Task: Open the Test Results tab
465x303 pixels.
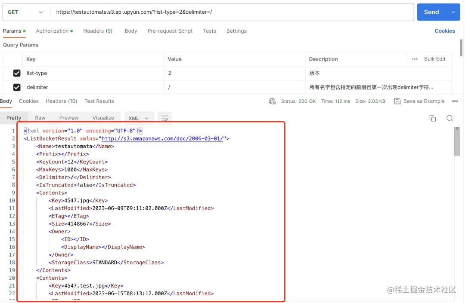Action: point(99,101)
